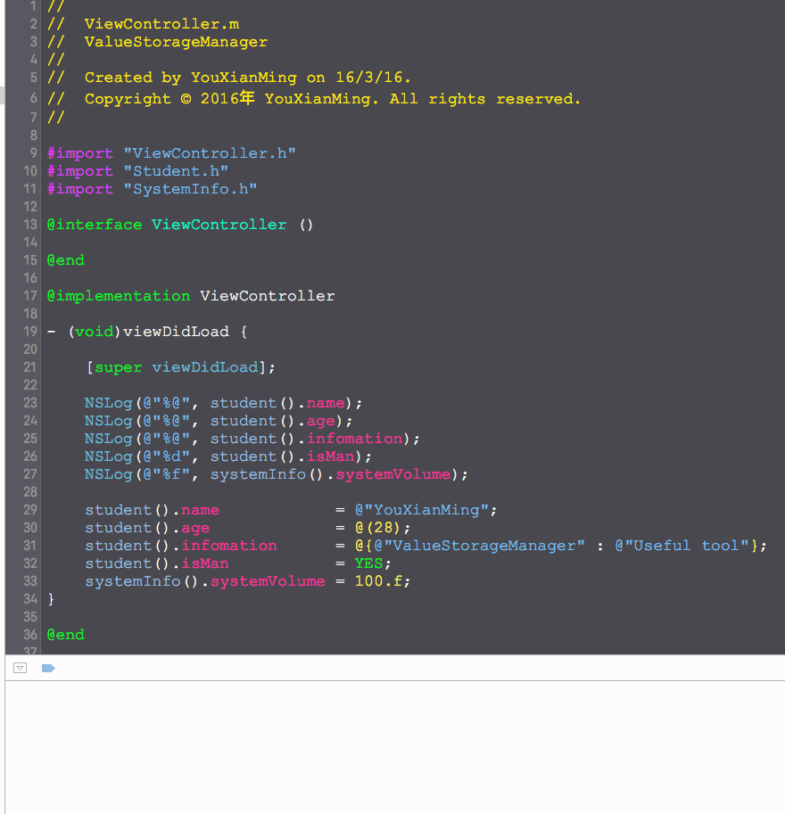
Task: Click "isMan" in the assignment line 32
Action: (205, 563)
